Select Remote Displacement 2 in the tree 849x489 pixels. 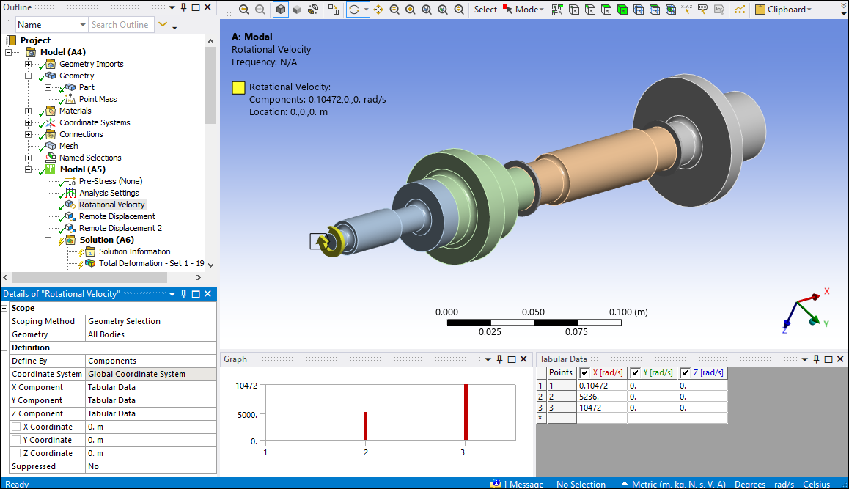pyautogui.click(x=120, y=228)
